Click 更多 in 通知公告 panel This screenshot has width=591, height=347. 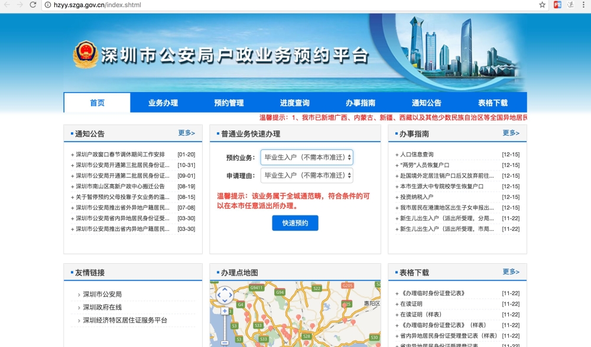coord(186,133)
